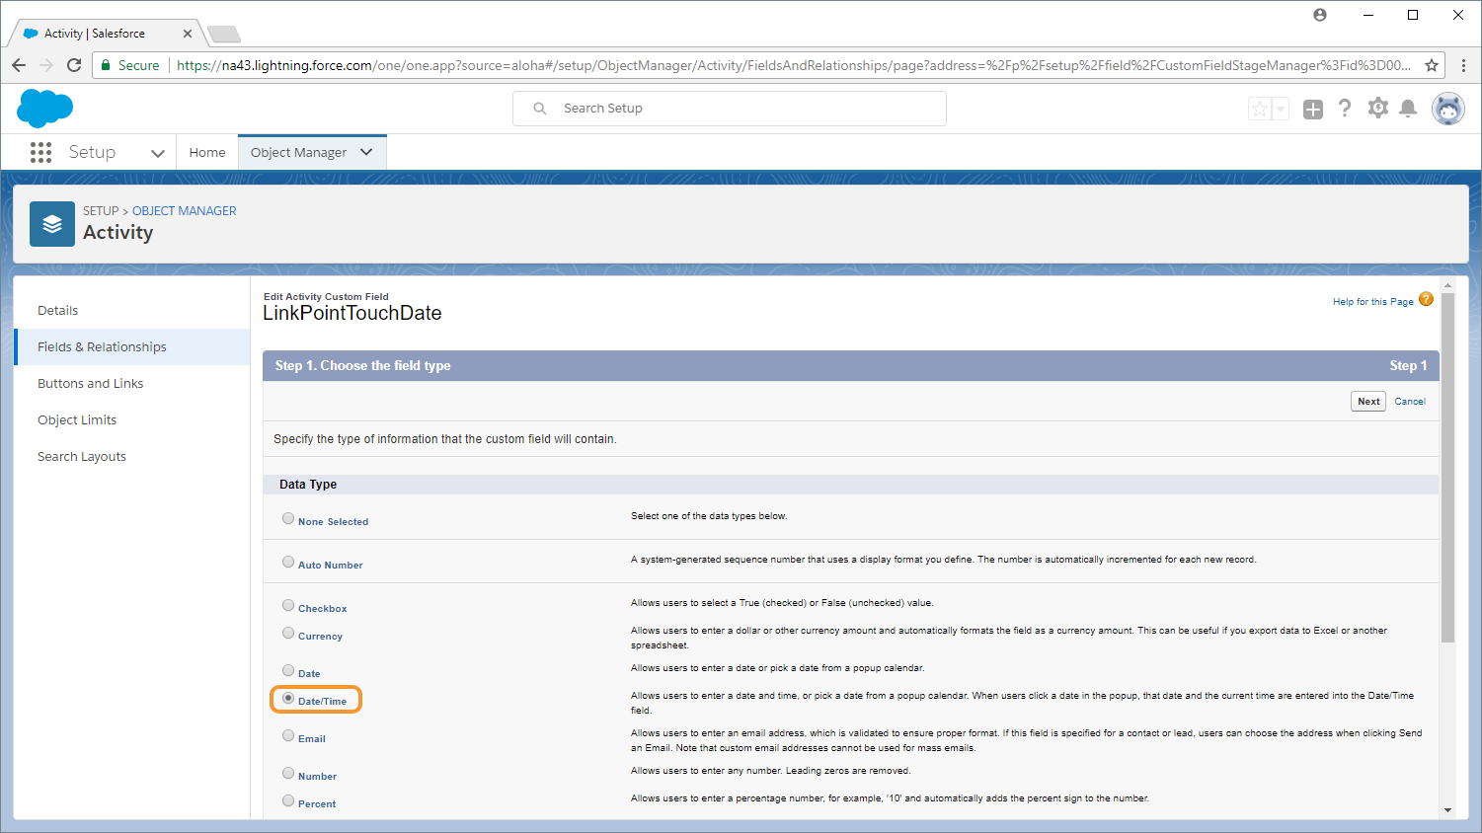
Task: Close the Activity | Salesforce tab
Action: [x=188, y=34]
